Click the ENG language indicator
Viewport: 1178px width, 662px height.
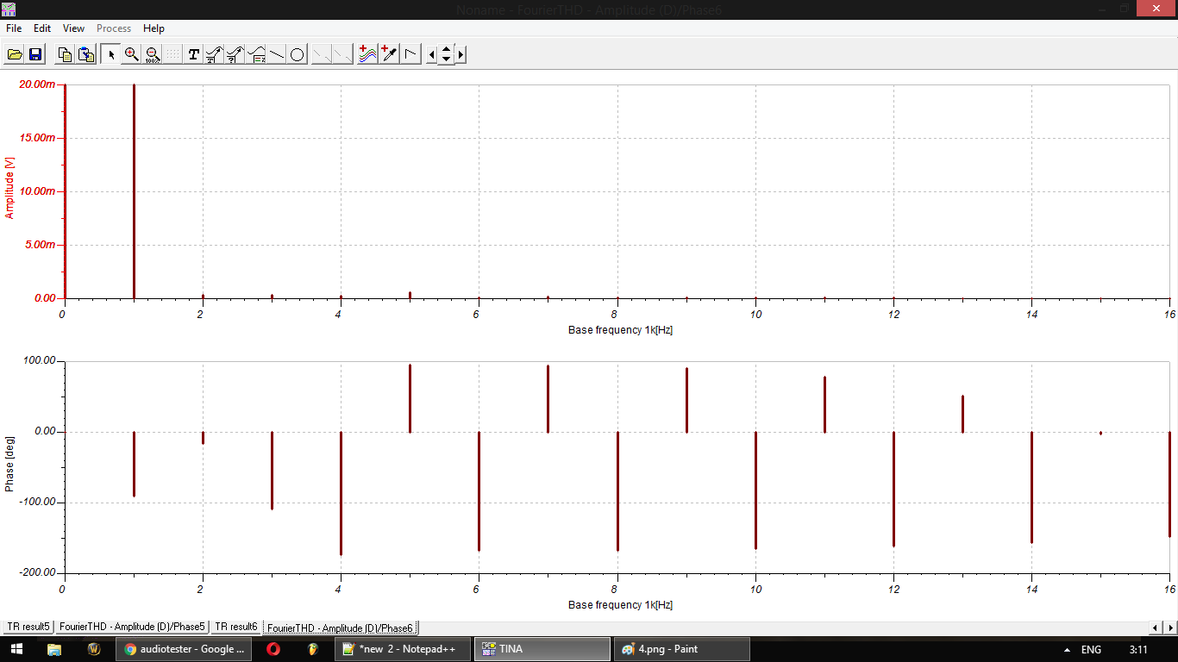(1091, 649)
